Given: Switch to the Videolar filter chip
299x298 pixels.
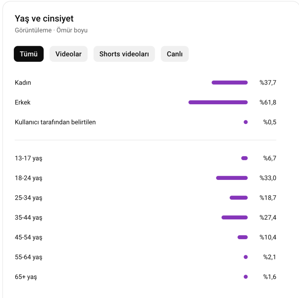Looking at the screenshot, I should click(69, 54).
